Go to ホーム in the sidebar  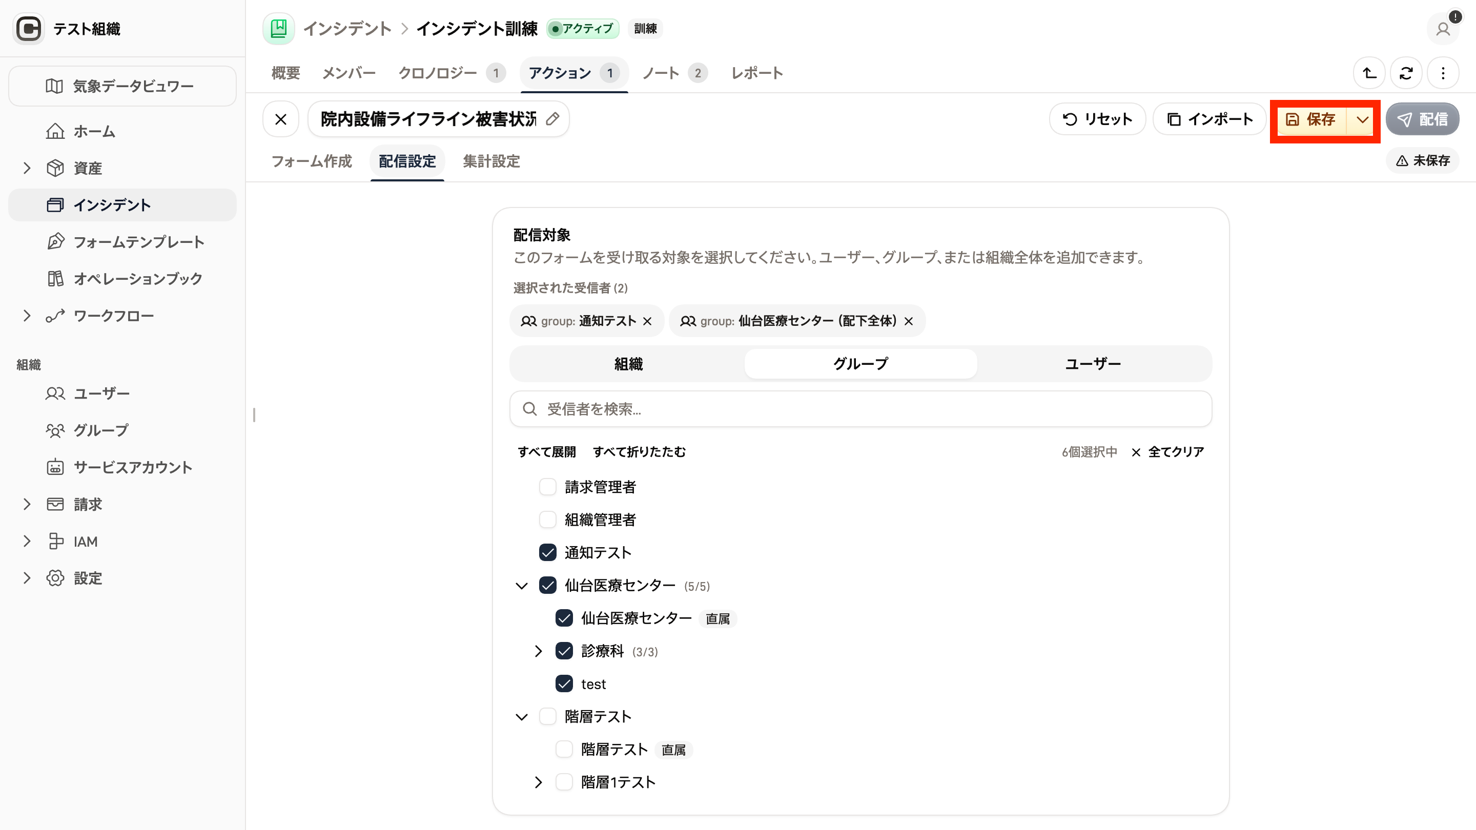coord(122,131)
